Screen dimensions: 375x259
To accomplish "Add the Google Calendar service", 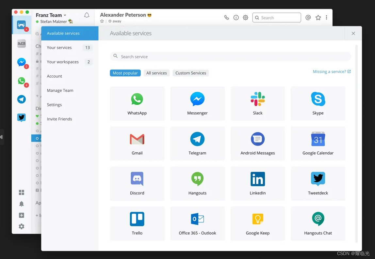I will pyautogui.click(x=318, y=144).
